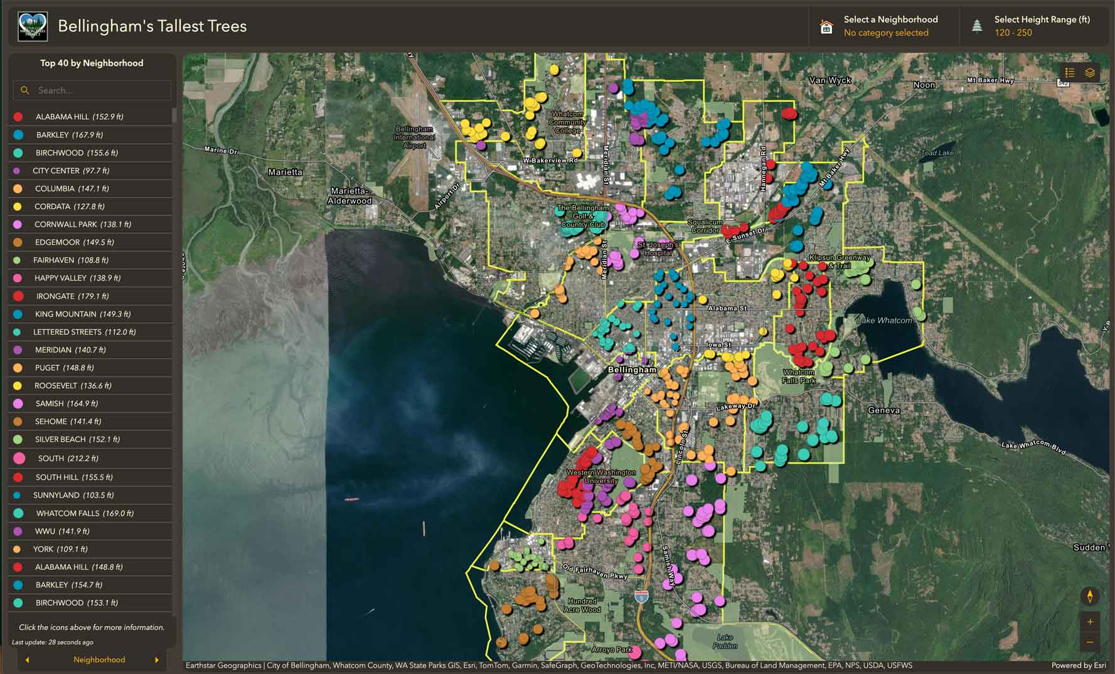Image resolution: width=1115 pixels, height=674 pixels.
Task: Click the search magnifier in the sidebar
Action: click(x=24, y=90)
